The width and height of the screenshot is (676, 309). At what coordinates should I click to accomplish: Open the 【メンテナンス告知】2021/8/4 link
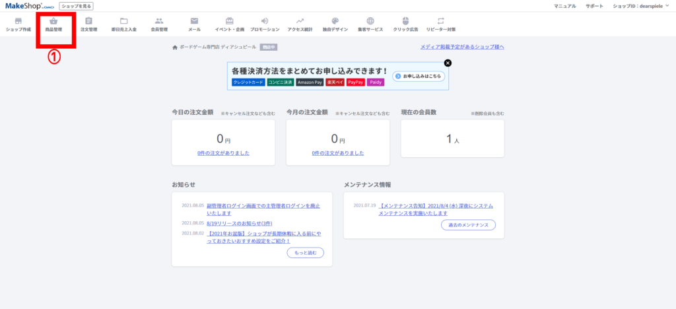pos(436,209)
